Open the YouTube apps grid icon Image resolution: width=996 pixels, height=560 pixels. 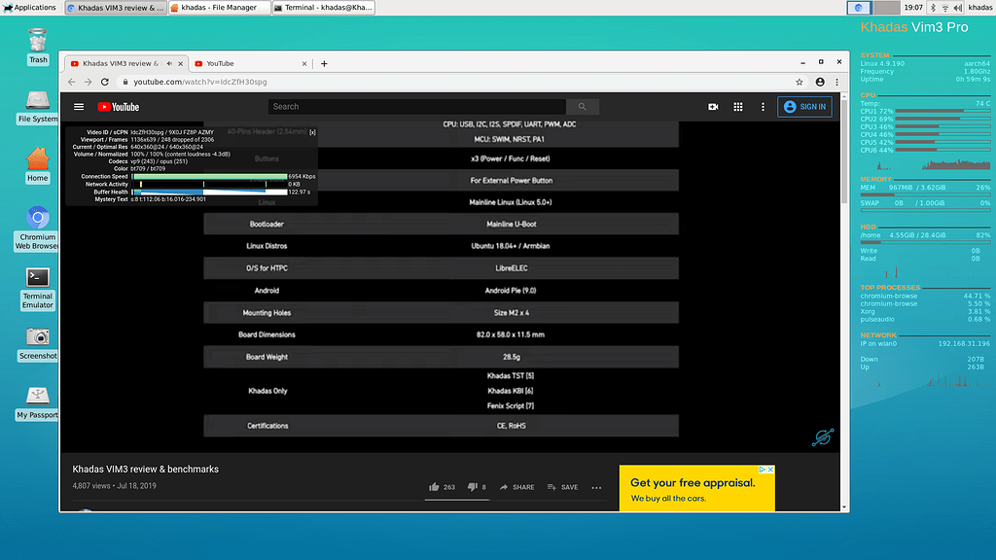[x=738, y=107]
